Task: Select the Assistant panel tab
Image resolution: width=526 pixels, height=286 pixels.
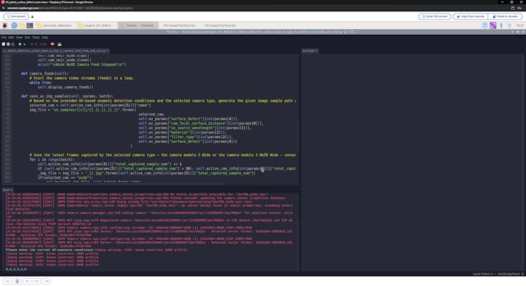Action: pyautogui.click(x=309, y=51)
